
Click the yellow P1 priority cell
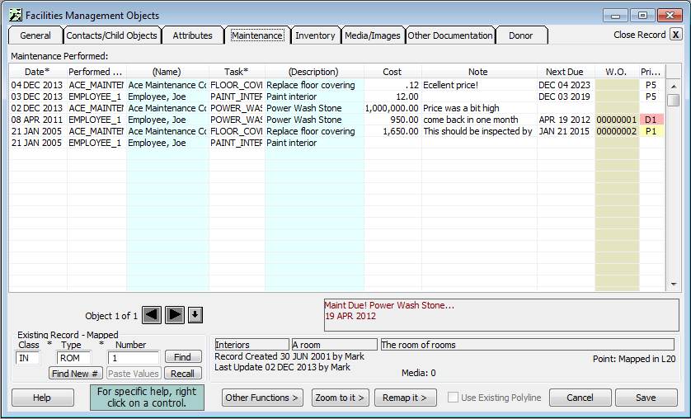[x=651, y=131]
